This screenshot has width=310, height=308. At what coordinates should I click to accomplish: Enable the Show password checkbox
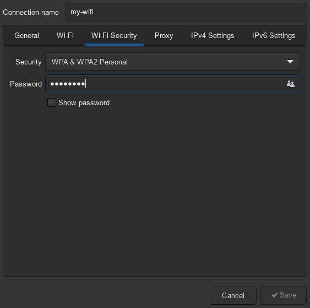pos(52,102)
